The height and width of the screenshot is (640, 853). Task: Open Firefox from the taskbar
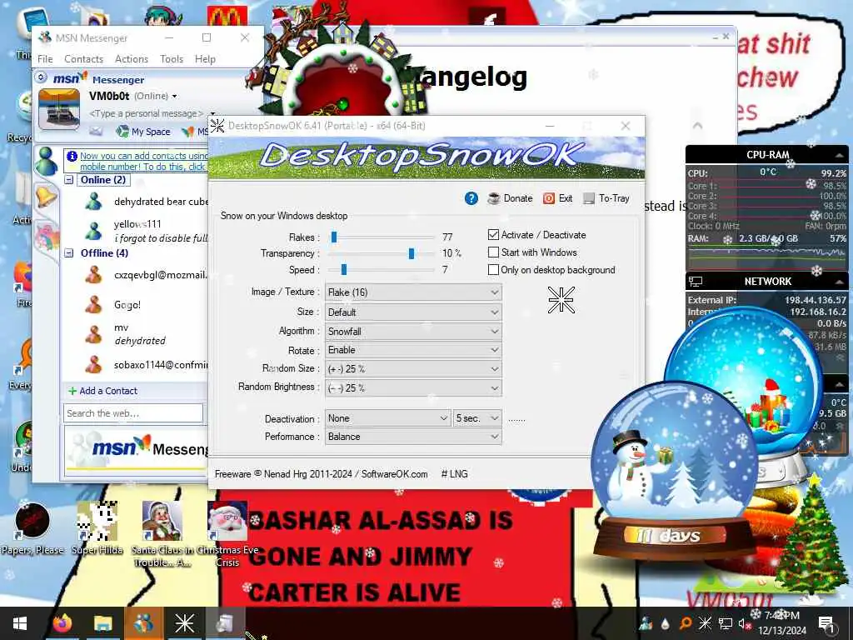coord(62,623)
